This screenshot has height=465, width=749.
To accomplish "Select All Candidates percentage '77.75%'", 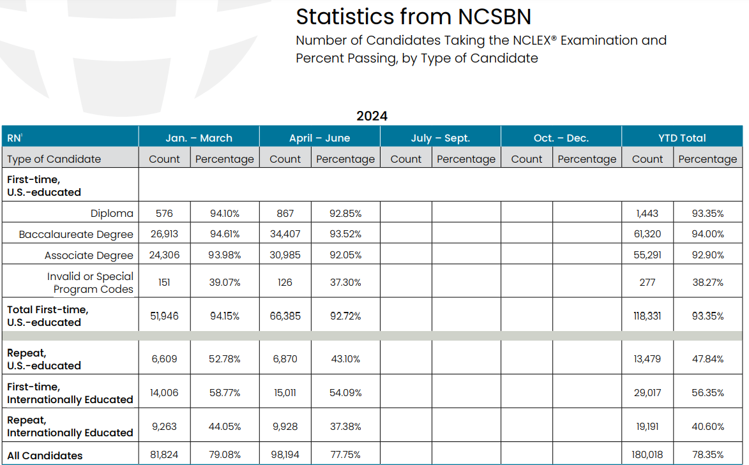I will click(345, 455).
